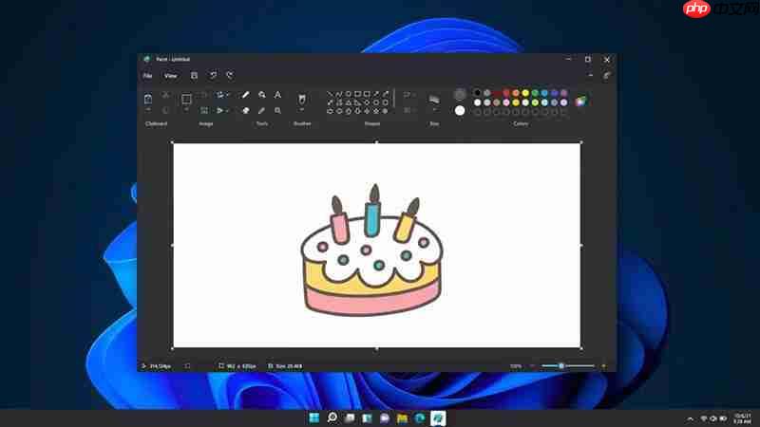Select the Color 2 background circle
This screenshot has height=427, width=760.
(460, 111)
